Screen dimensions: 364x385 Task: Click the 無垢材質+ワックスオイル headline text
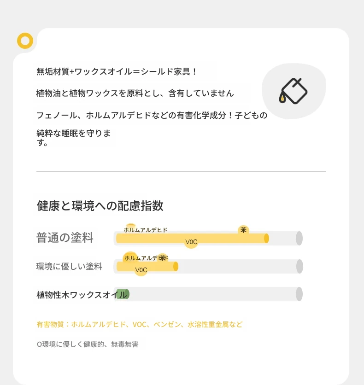pyautogui.click(x=117, y=71)
